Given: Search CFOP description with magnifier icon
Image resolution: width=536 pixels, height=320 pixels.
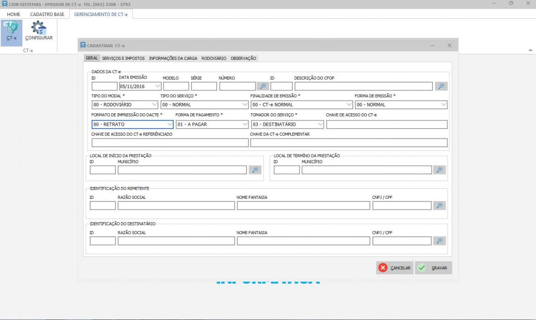Looking at the screenshot, I should click(441, 86).
